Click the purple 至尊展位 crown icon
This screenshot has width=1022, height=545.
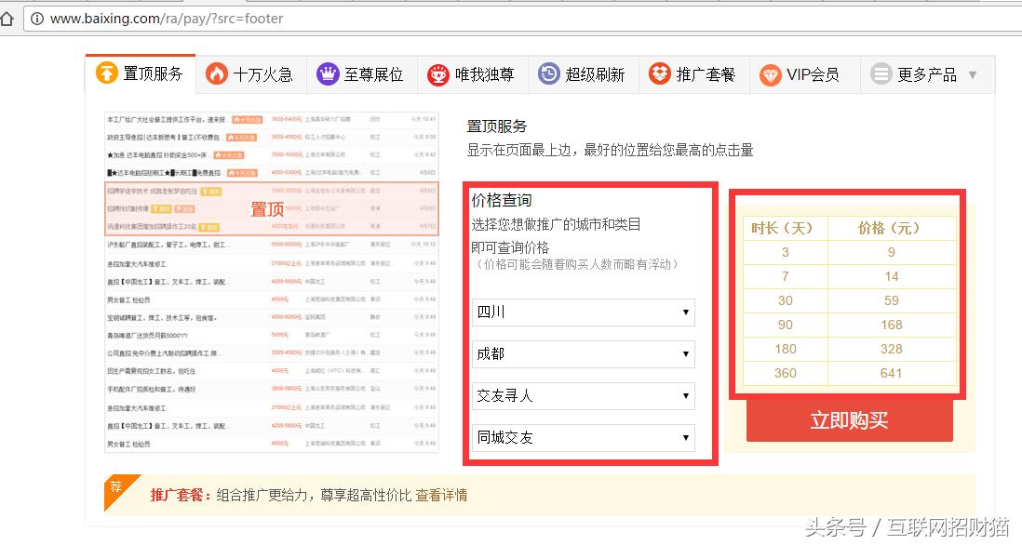tap(328, 73)
